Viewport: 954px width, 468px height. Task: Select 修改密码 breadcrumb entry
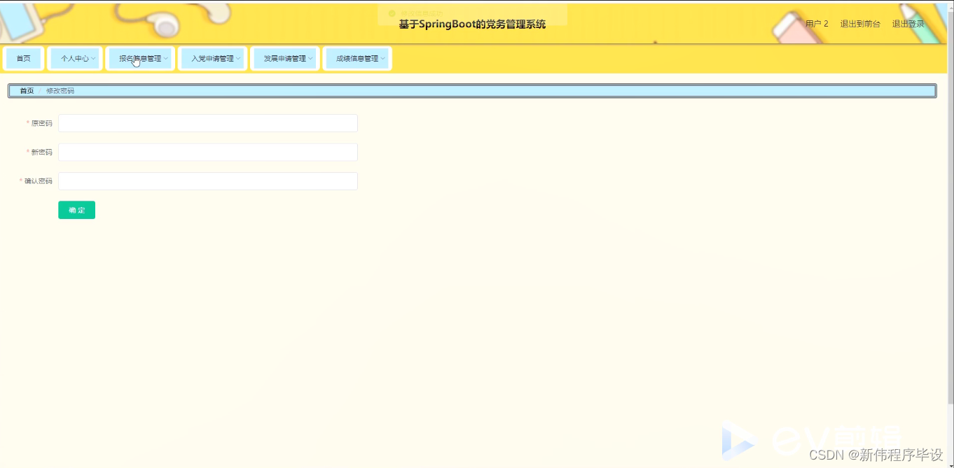[x=60, y=90]
